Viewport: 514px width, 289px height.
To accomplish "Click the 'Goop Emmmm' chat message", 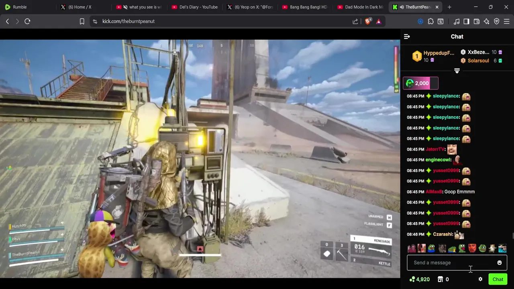I will 459,192.
